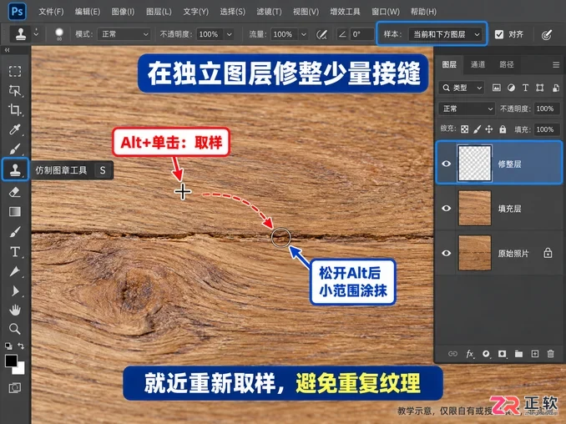Select the Clone Stamp tool in toolbar
This screenshot has height=424, width=566.
coord(15,169)
